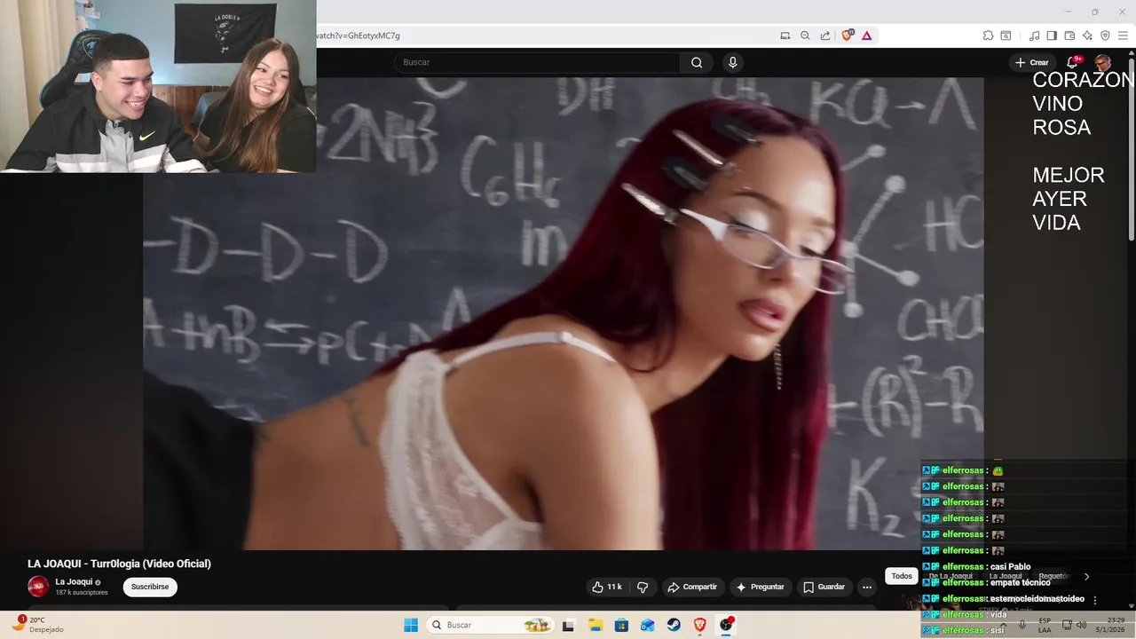1136x639 pixels.
Task: Open File Explorer from the taskbar
Action: (596, 625)
